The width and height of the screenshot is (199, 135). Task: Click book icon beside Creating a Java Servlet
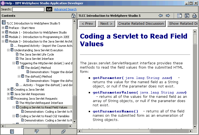point(12,89)
